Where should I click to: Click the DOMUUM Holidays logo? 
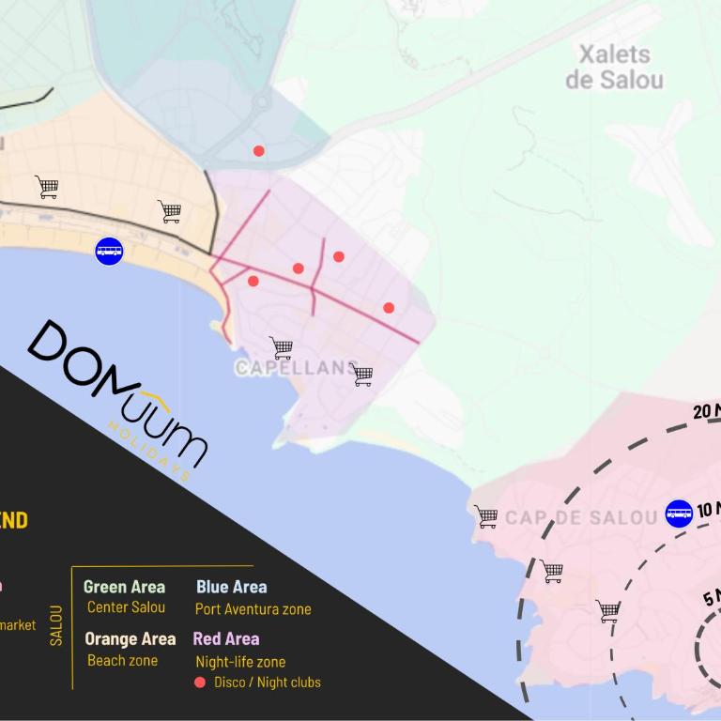pyautogui.click(x=117, y=400)
